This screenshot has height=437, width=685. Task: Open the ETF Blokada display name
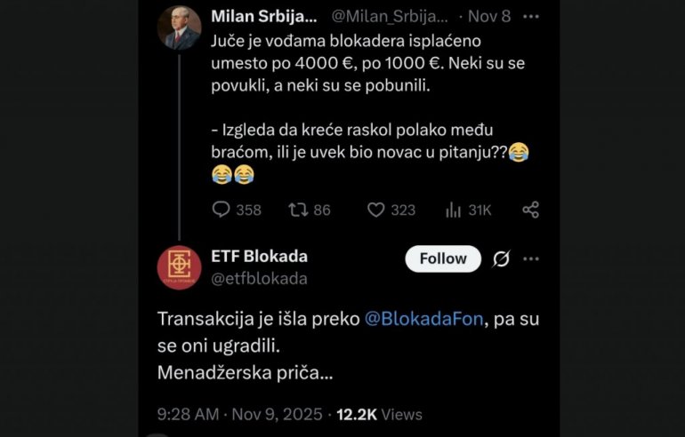[259, 257]
